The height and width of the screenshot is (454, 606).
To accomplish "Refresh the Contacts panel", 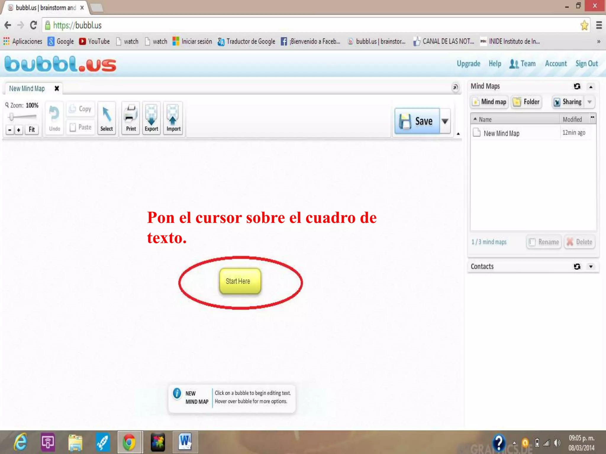I will [x=577, y=267].
